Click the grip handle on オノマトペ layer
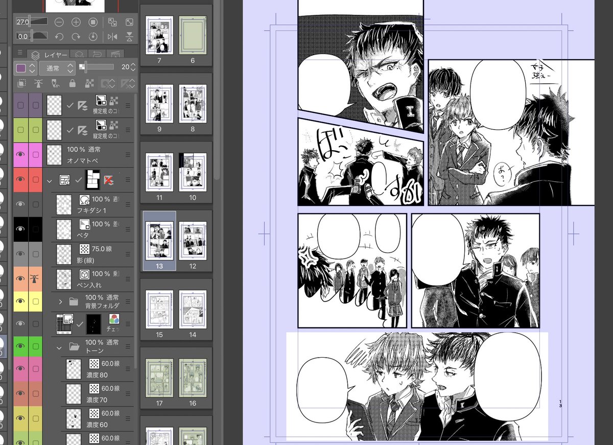This screenshot has height=445, width=613. [128, 155]
